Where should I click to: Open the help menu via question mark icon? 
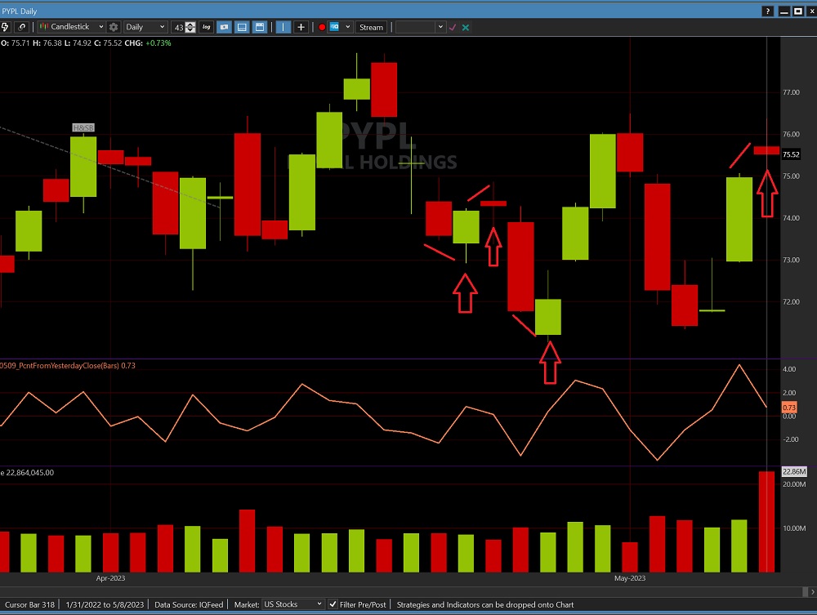point(766,11)
